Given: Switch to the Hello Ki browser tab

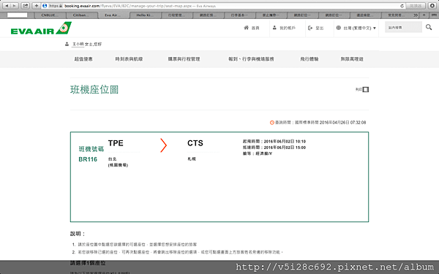Looking at the screenshot, I should [x=145, y=15].
